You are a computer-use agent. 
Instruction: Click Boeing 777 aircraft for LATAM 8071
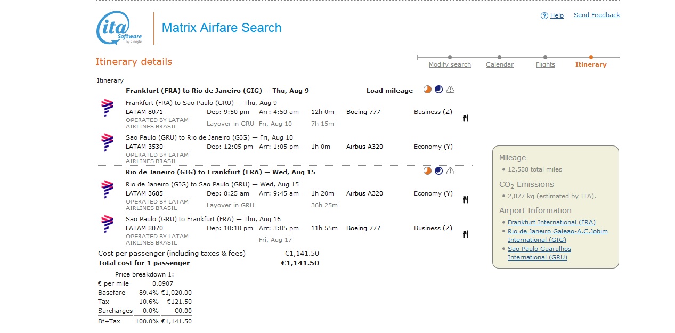pyautogui.click(x=363, y=112)
